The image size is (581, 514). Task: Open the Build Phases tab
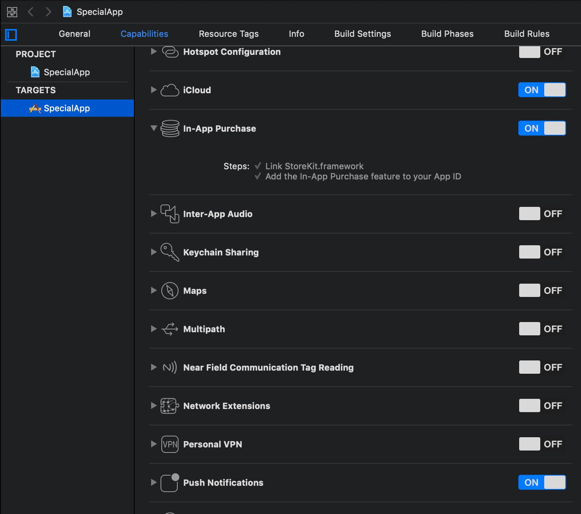[x=447, y=34]
